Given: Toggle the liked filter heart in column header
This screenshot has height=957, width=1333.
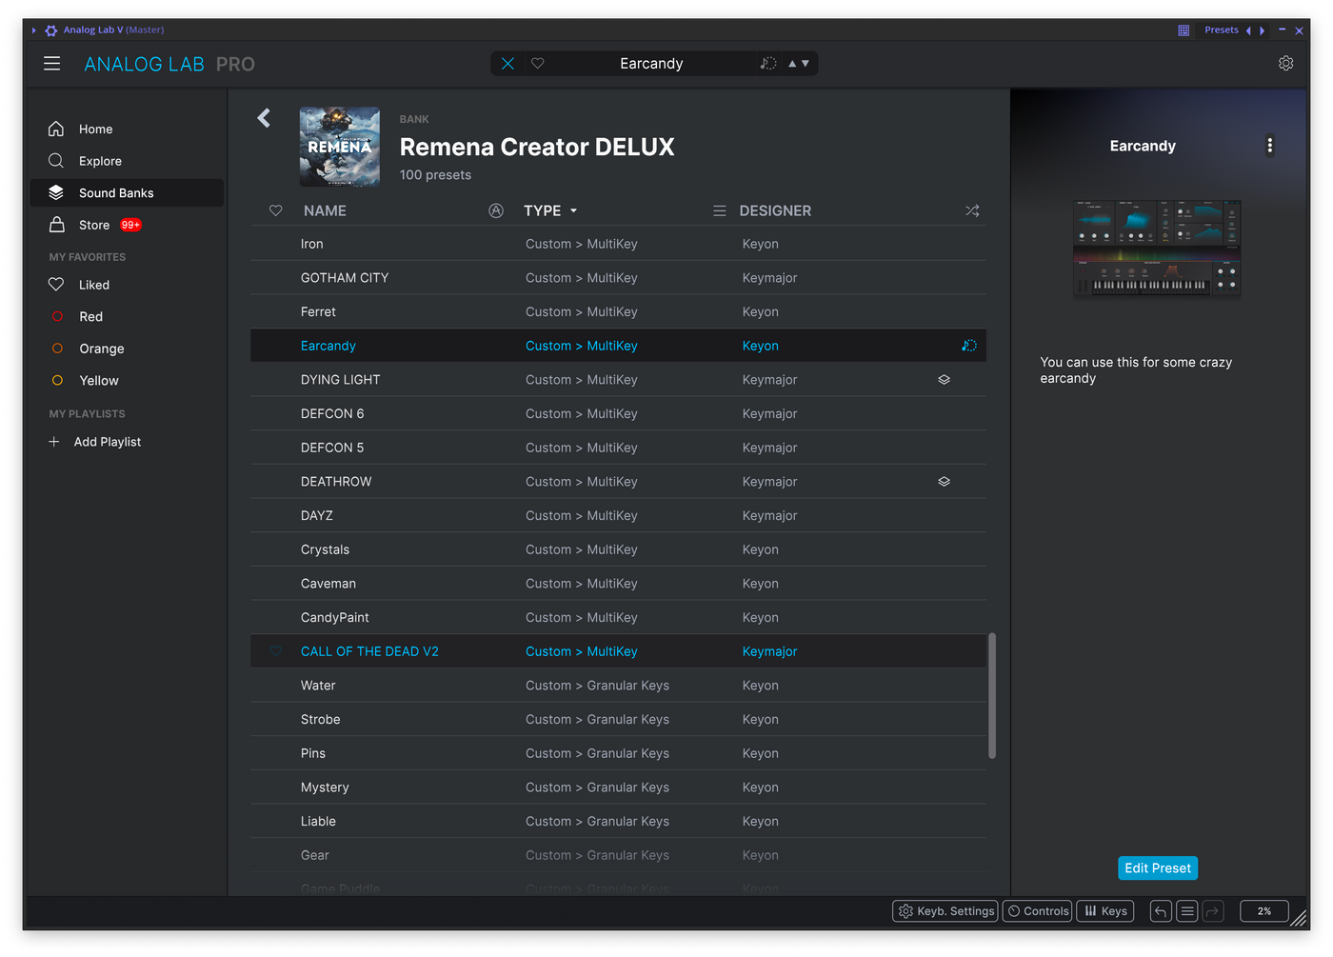Looking at the screenshot, I should 276,210.
